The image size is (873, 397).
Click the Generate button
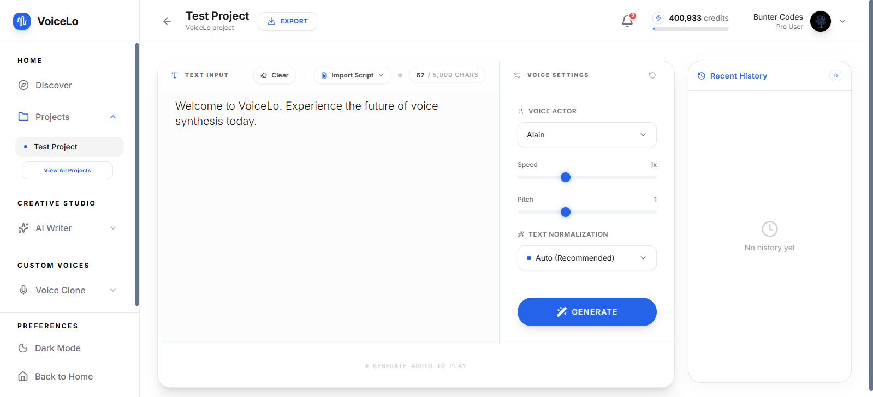[587, 312]
